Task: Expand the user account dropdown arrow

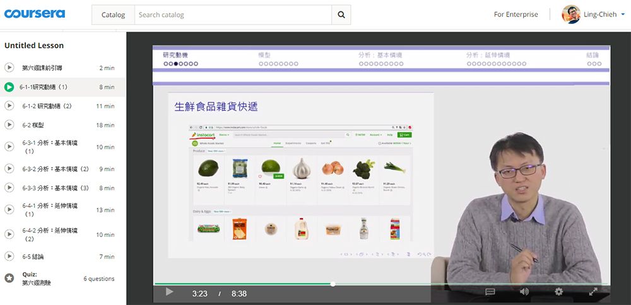Action: click(x=623, y=14)
